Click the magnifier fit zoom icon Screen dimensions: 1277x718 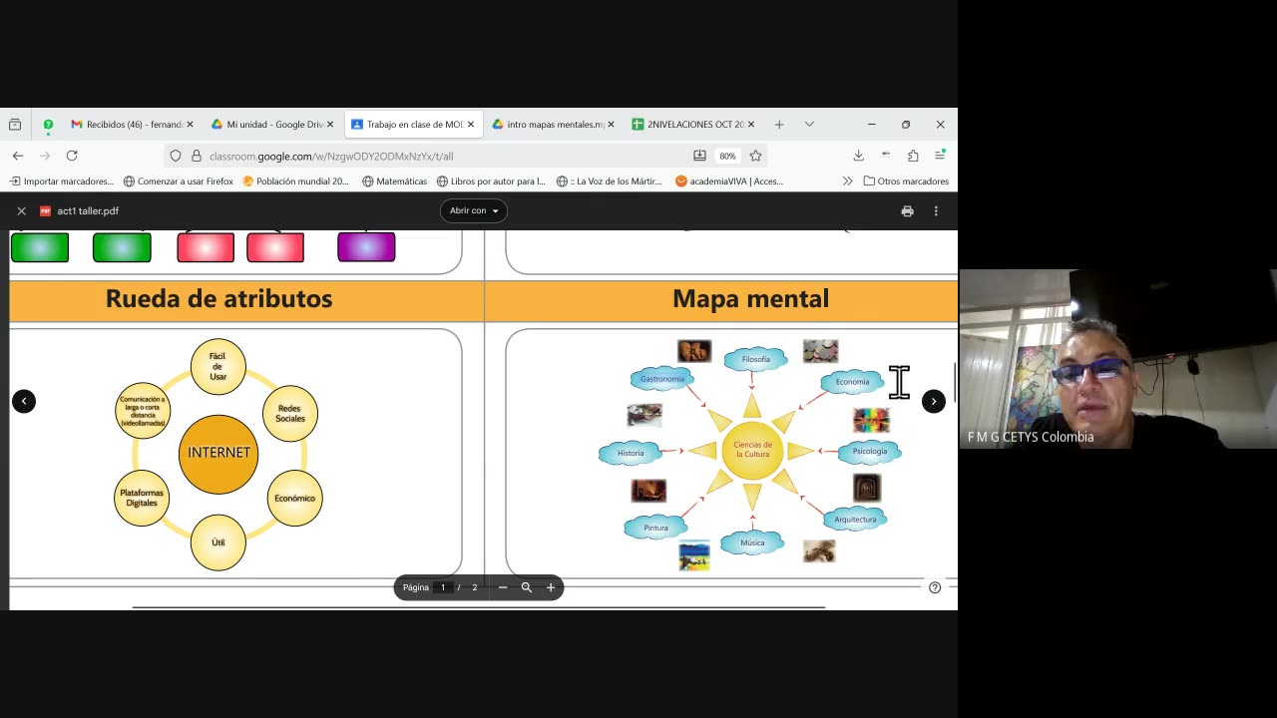point(527,587)
